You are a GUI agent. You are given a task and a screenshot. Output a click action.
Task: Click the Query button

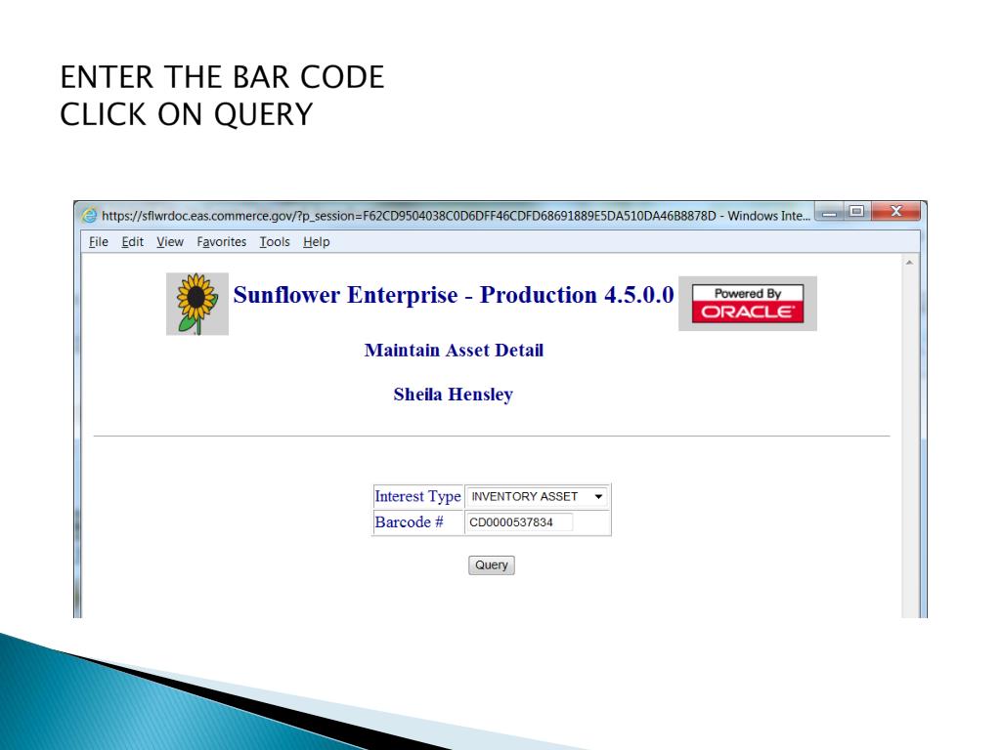click(491, 565)
